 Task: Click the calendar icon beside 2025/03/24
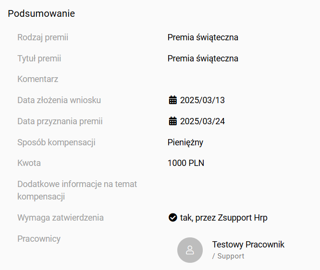pyautogui.click(x=172, y=121)
